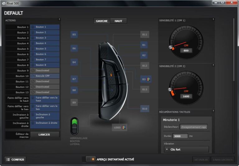
Task: Edit the CPP 1 value field 800
Action: tap(186, 51)
